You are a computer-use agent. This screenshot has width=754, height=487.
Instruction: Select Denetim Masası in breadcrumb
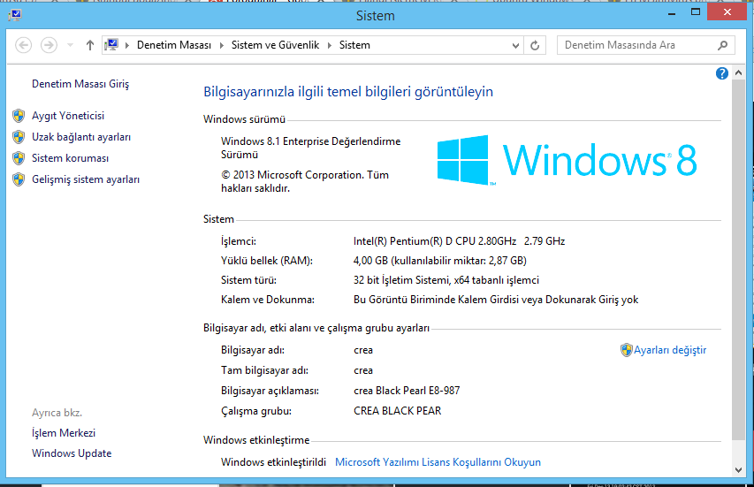pos(174,45)
